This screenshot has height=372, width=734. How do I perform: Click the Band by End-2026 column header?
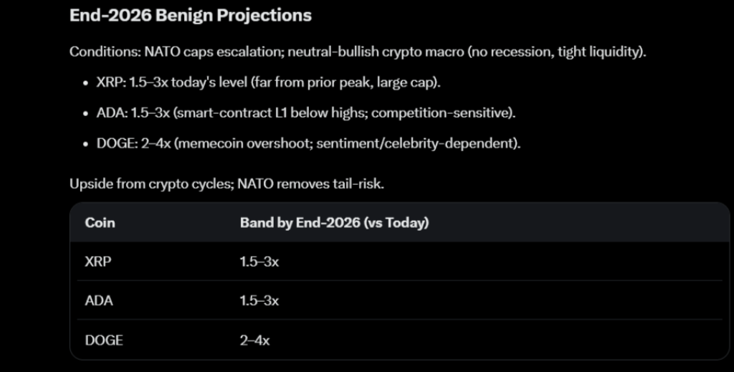(x=334, y=222)
